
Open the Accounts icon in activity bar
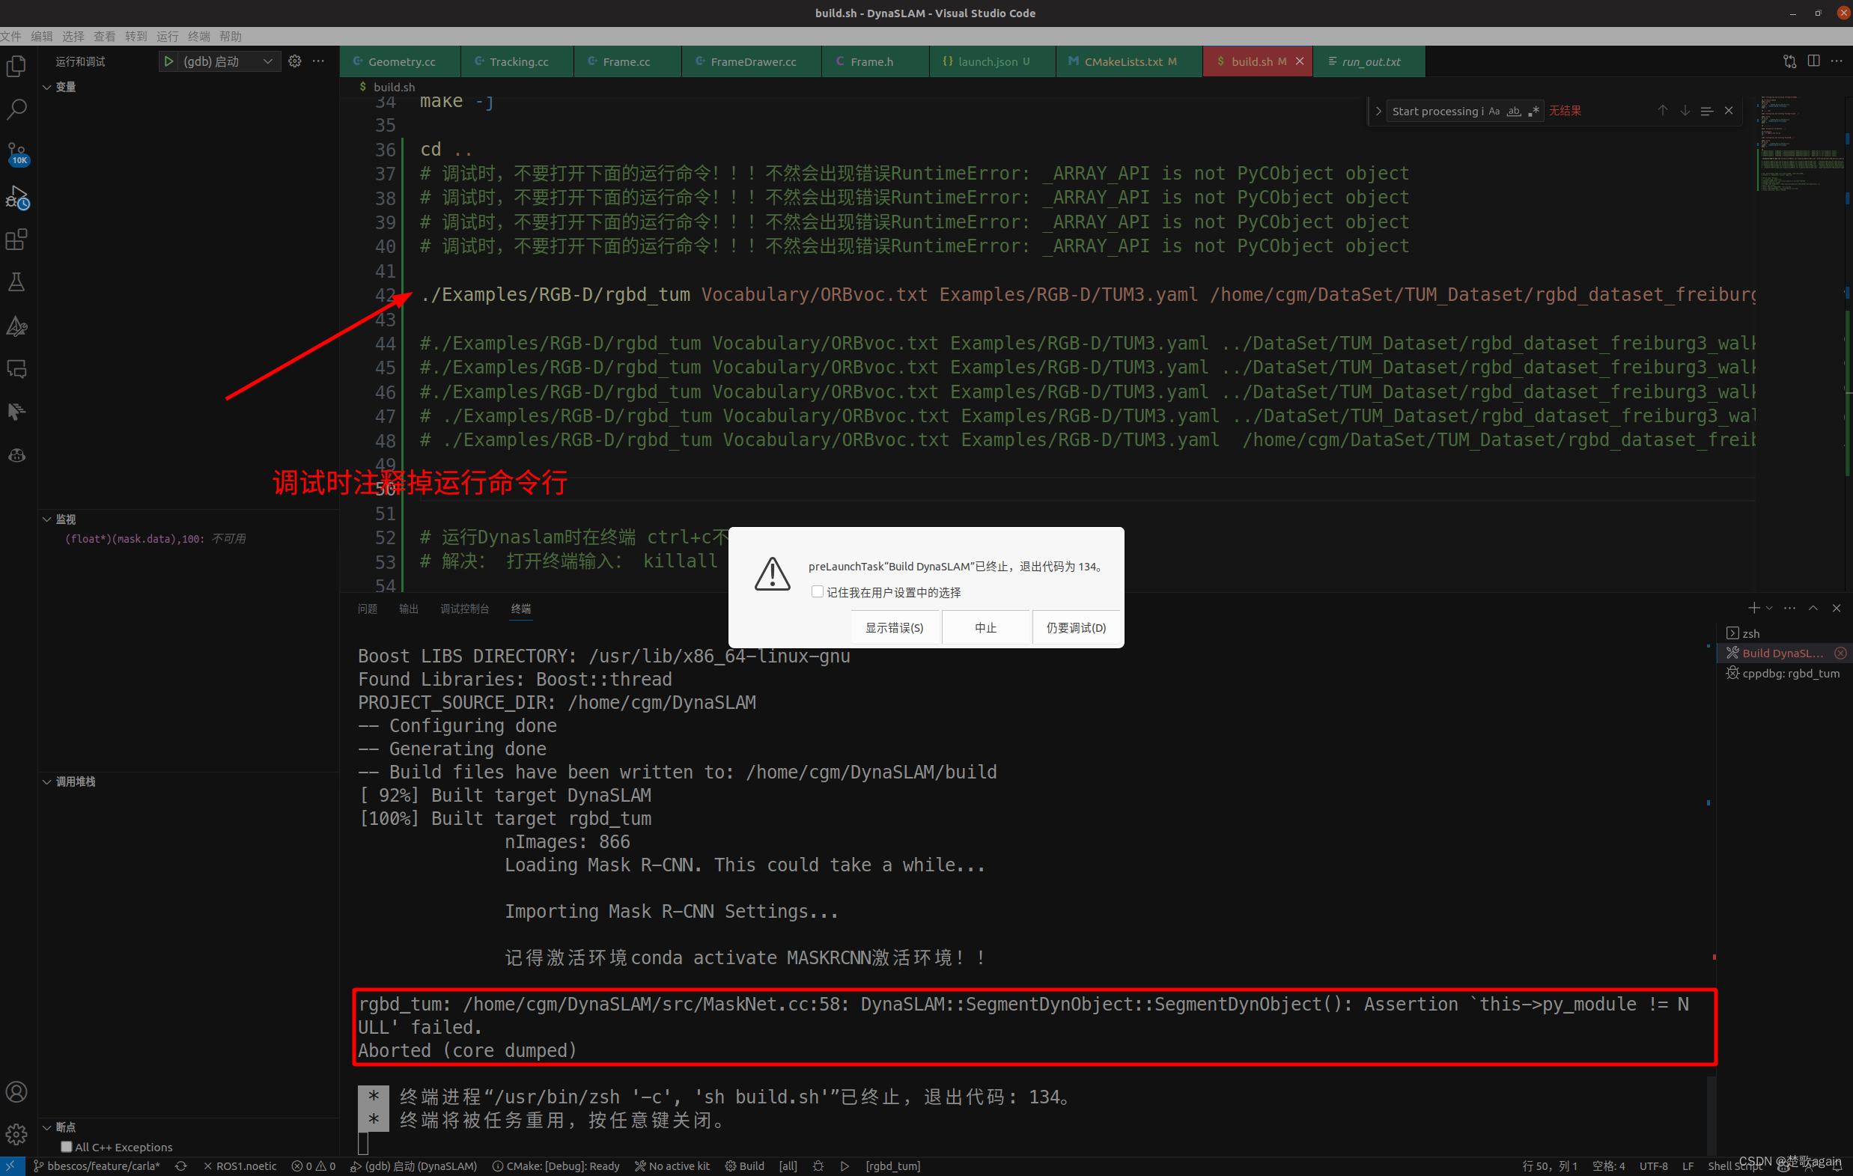[x=17, y=1091]
